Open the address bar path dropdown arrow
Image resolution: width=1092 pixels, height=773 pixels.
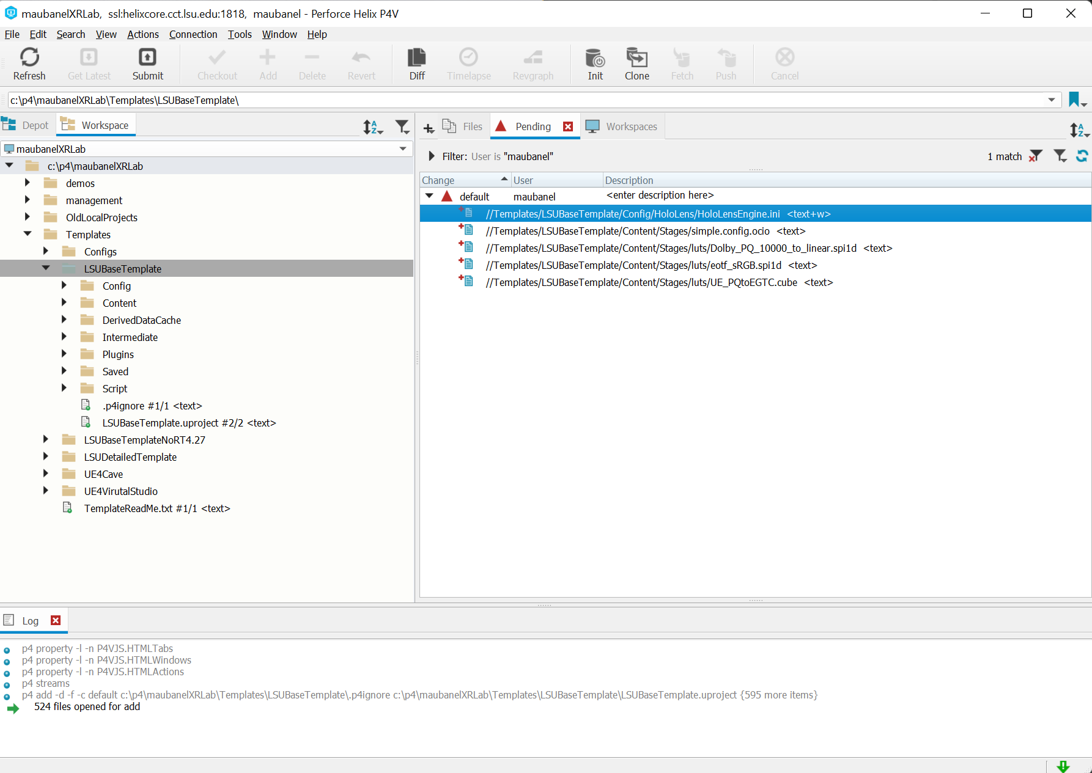(1052, 100)
